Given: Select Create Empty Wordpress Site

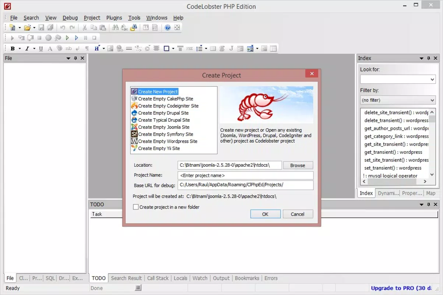Looking at the screenshot, I should 164,141.
